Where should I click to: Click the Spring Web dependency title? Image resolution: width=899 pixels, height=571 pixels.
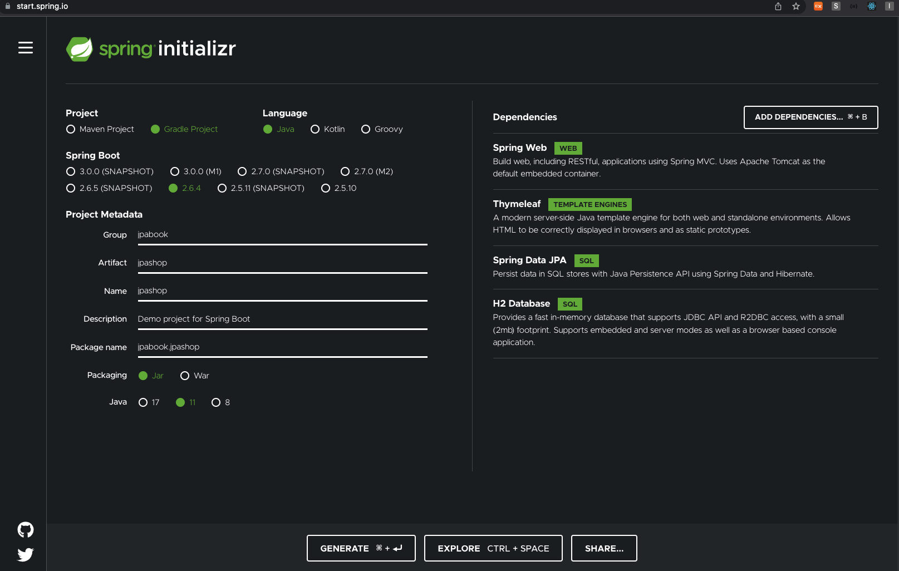[519, 147]
